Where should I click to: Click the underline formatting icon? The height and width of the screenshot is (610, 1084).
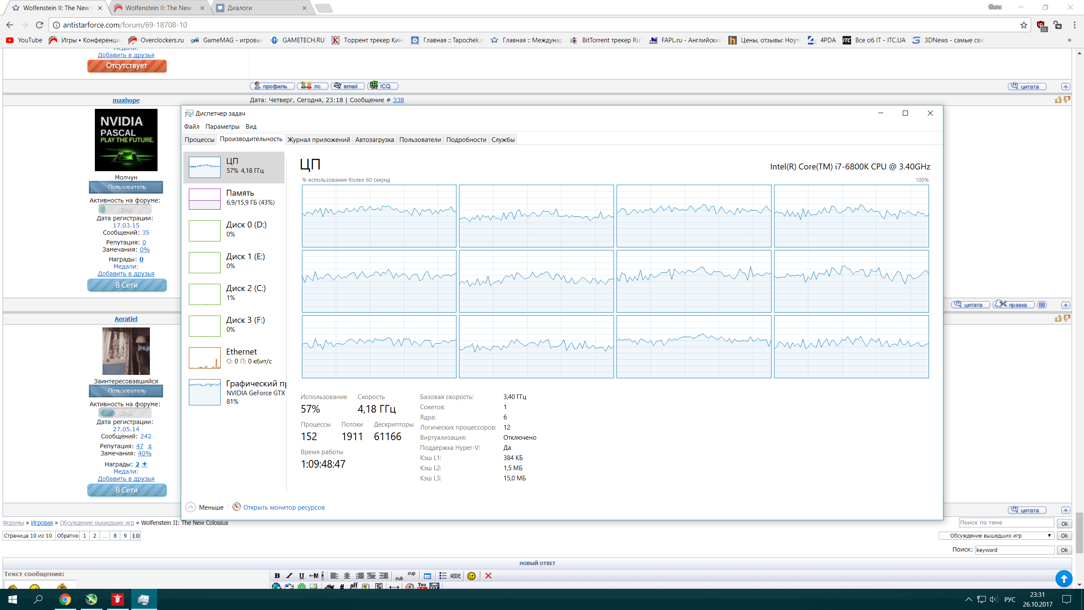point(301,576)
